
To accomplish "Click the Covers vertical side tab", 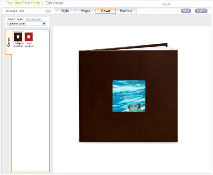I will (9, 42).
